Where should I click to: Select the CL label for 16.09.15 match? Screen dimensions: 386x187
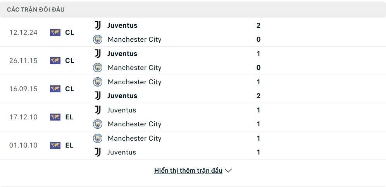click(70, 89)
